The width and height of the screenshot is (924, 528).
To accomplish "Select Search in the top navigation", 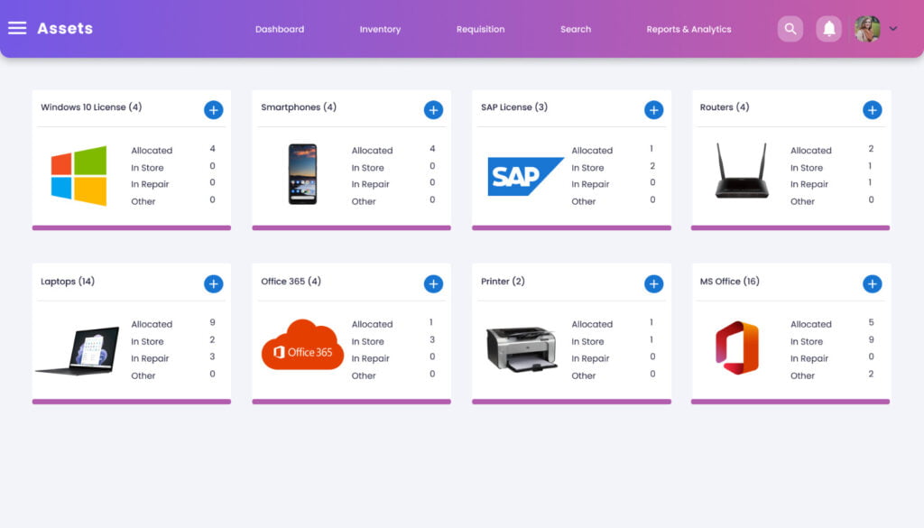I will 576,29.
